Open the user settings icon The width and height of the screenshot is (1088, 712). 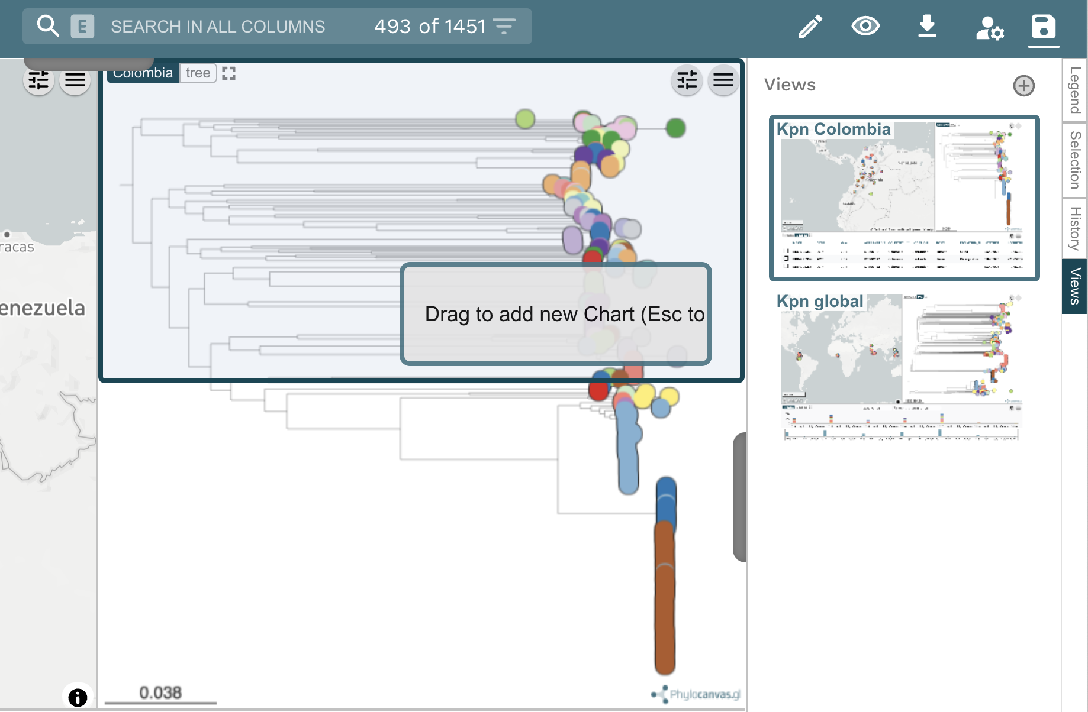coord(989,27)
